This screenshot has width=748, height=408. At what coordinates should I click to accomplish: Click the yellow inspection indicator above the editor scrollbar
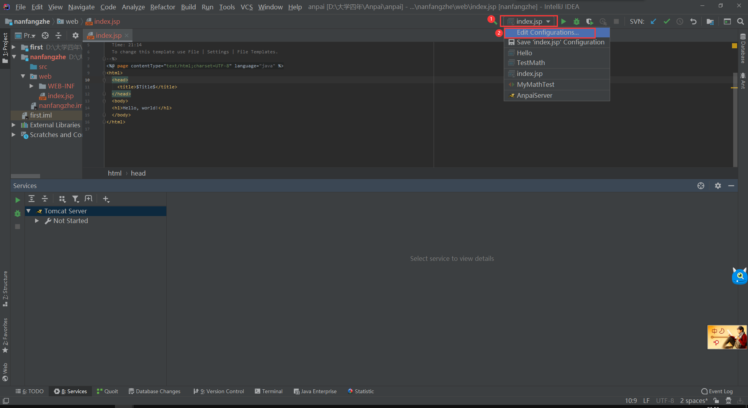tap(734, 46)
